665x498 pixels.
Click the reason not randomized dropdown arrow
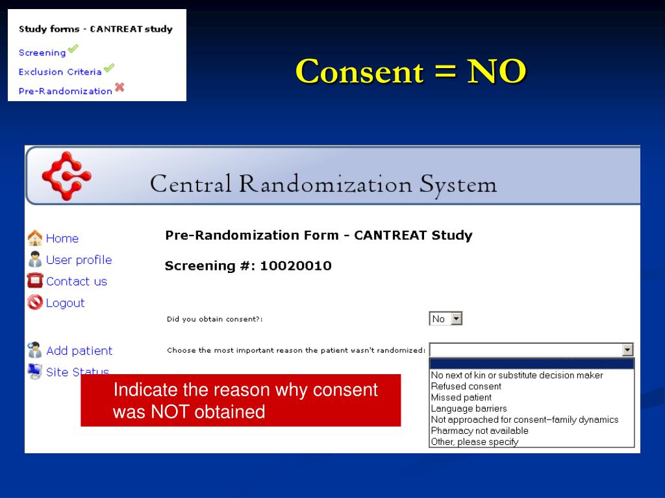tap(628, 350)
